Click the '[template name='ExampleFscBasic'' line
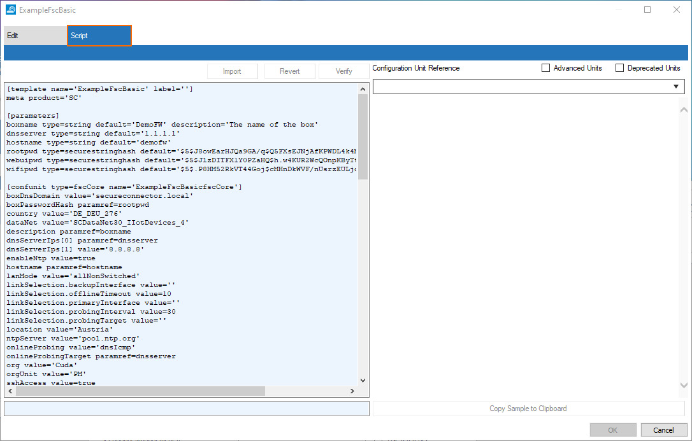Screen dimensions: 692x441 pos(100,89)
